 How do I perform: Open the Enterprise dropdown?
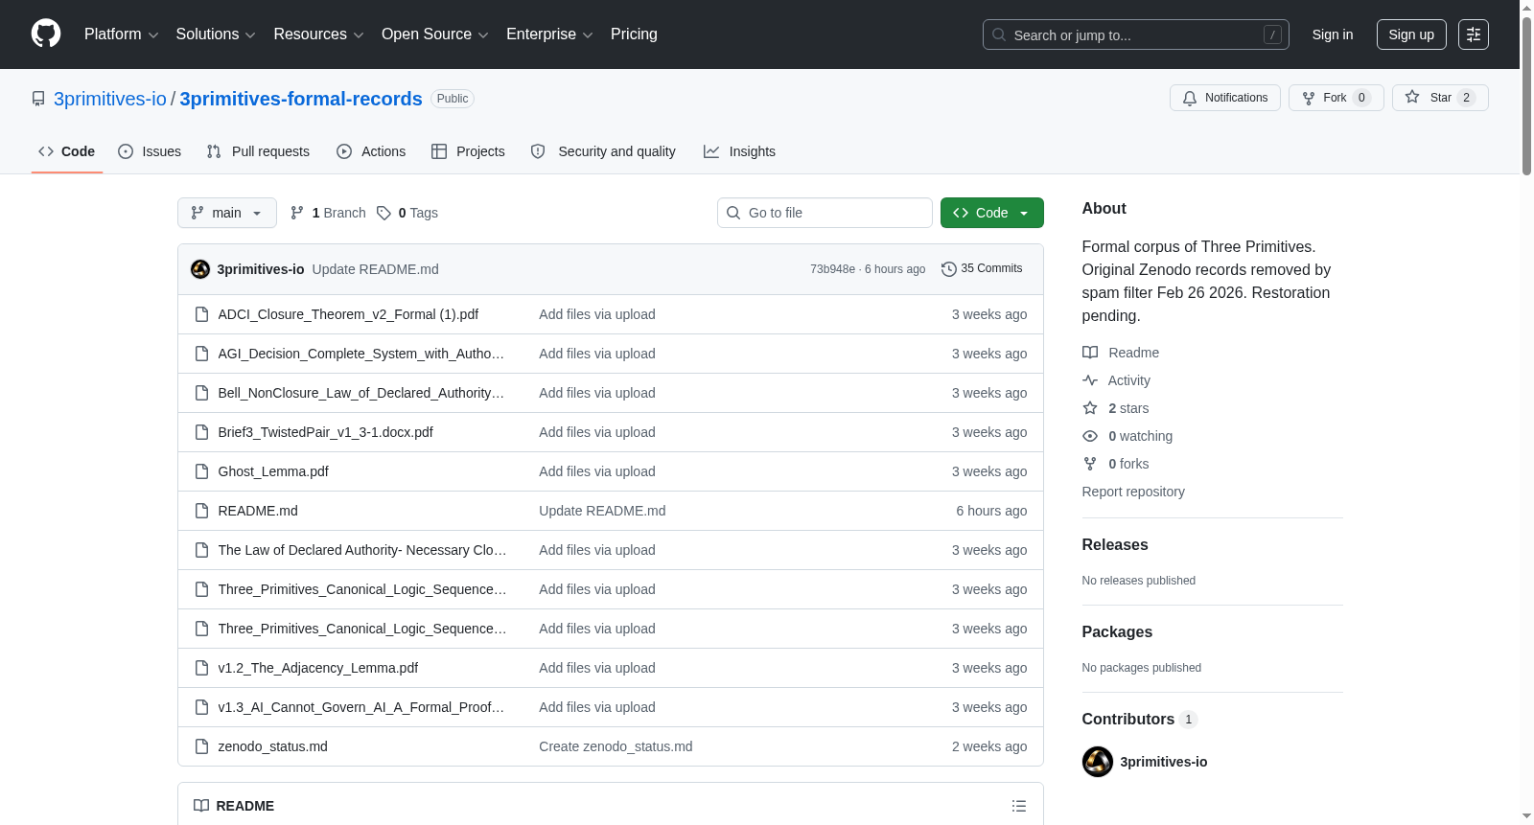pos(549,34)
